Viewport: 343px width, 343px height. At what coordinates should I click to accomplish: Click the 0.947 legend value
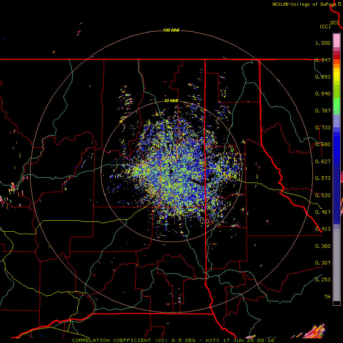click(323, 60)
